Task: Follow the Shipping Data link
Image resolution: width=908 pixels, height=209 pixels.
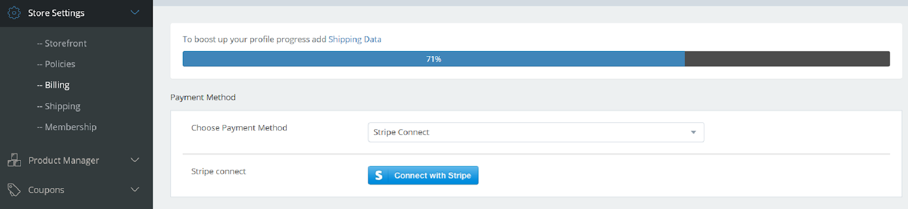Action: click(x=355, y=39)
